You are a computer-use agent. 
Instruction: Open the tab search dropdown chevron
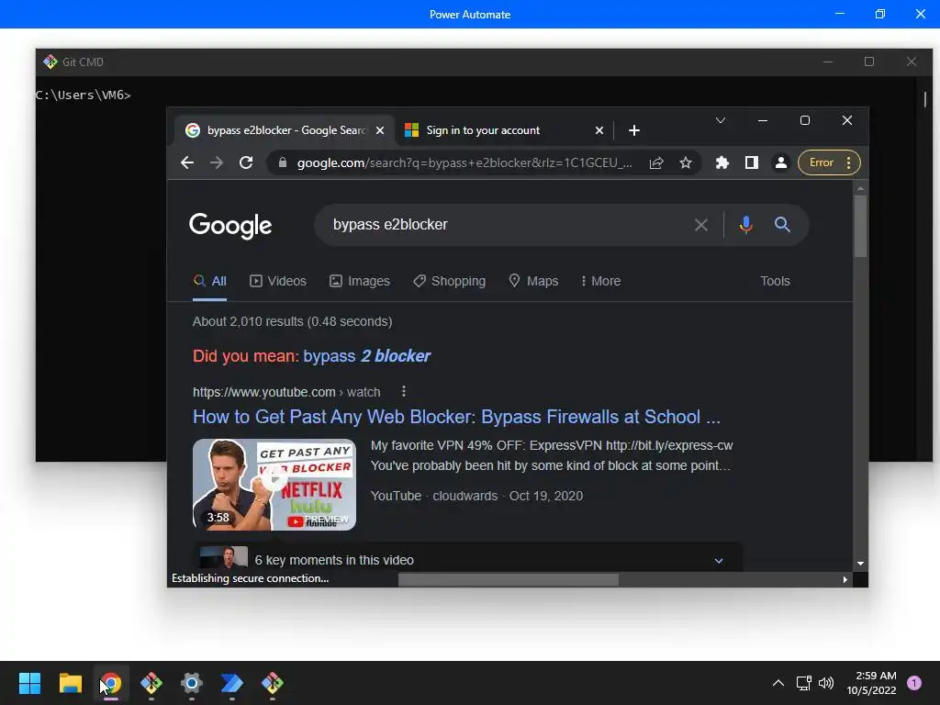click(721, 120)
